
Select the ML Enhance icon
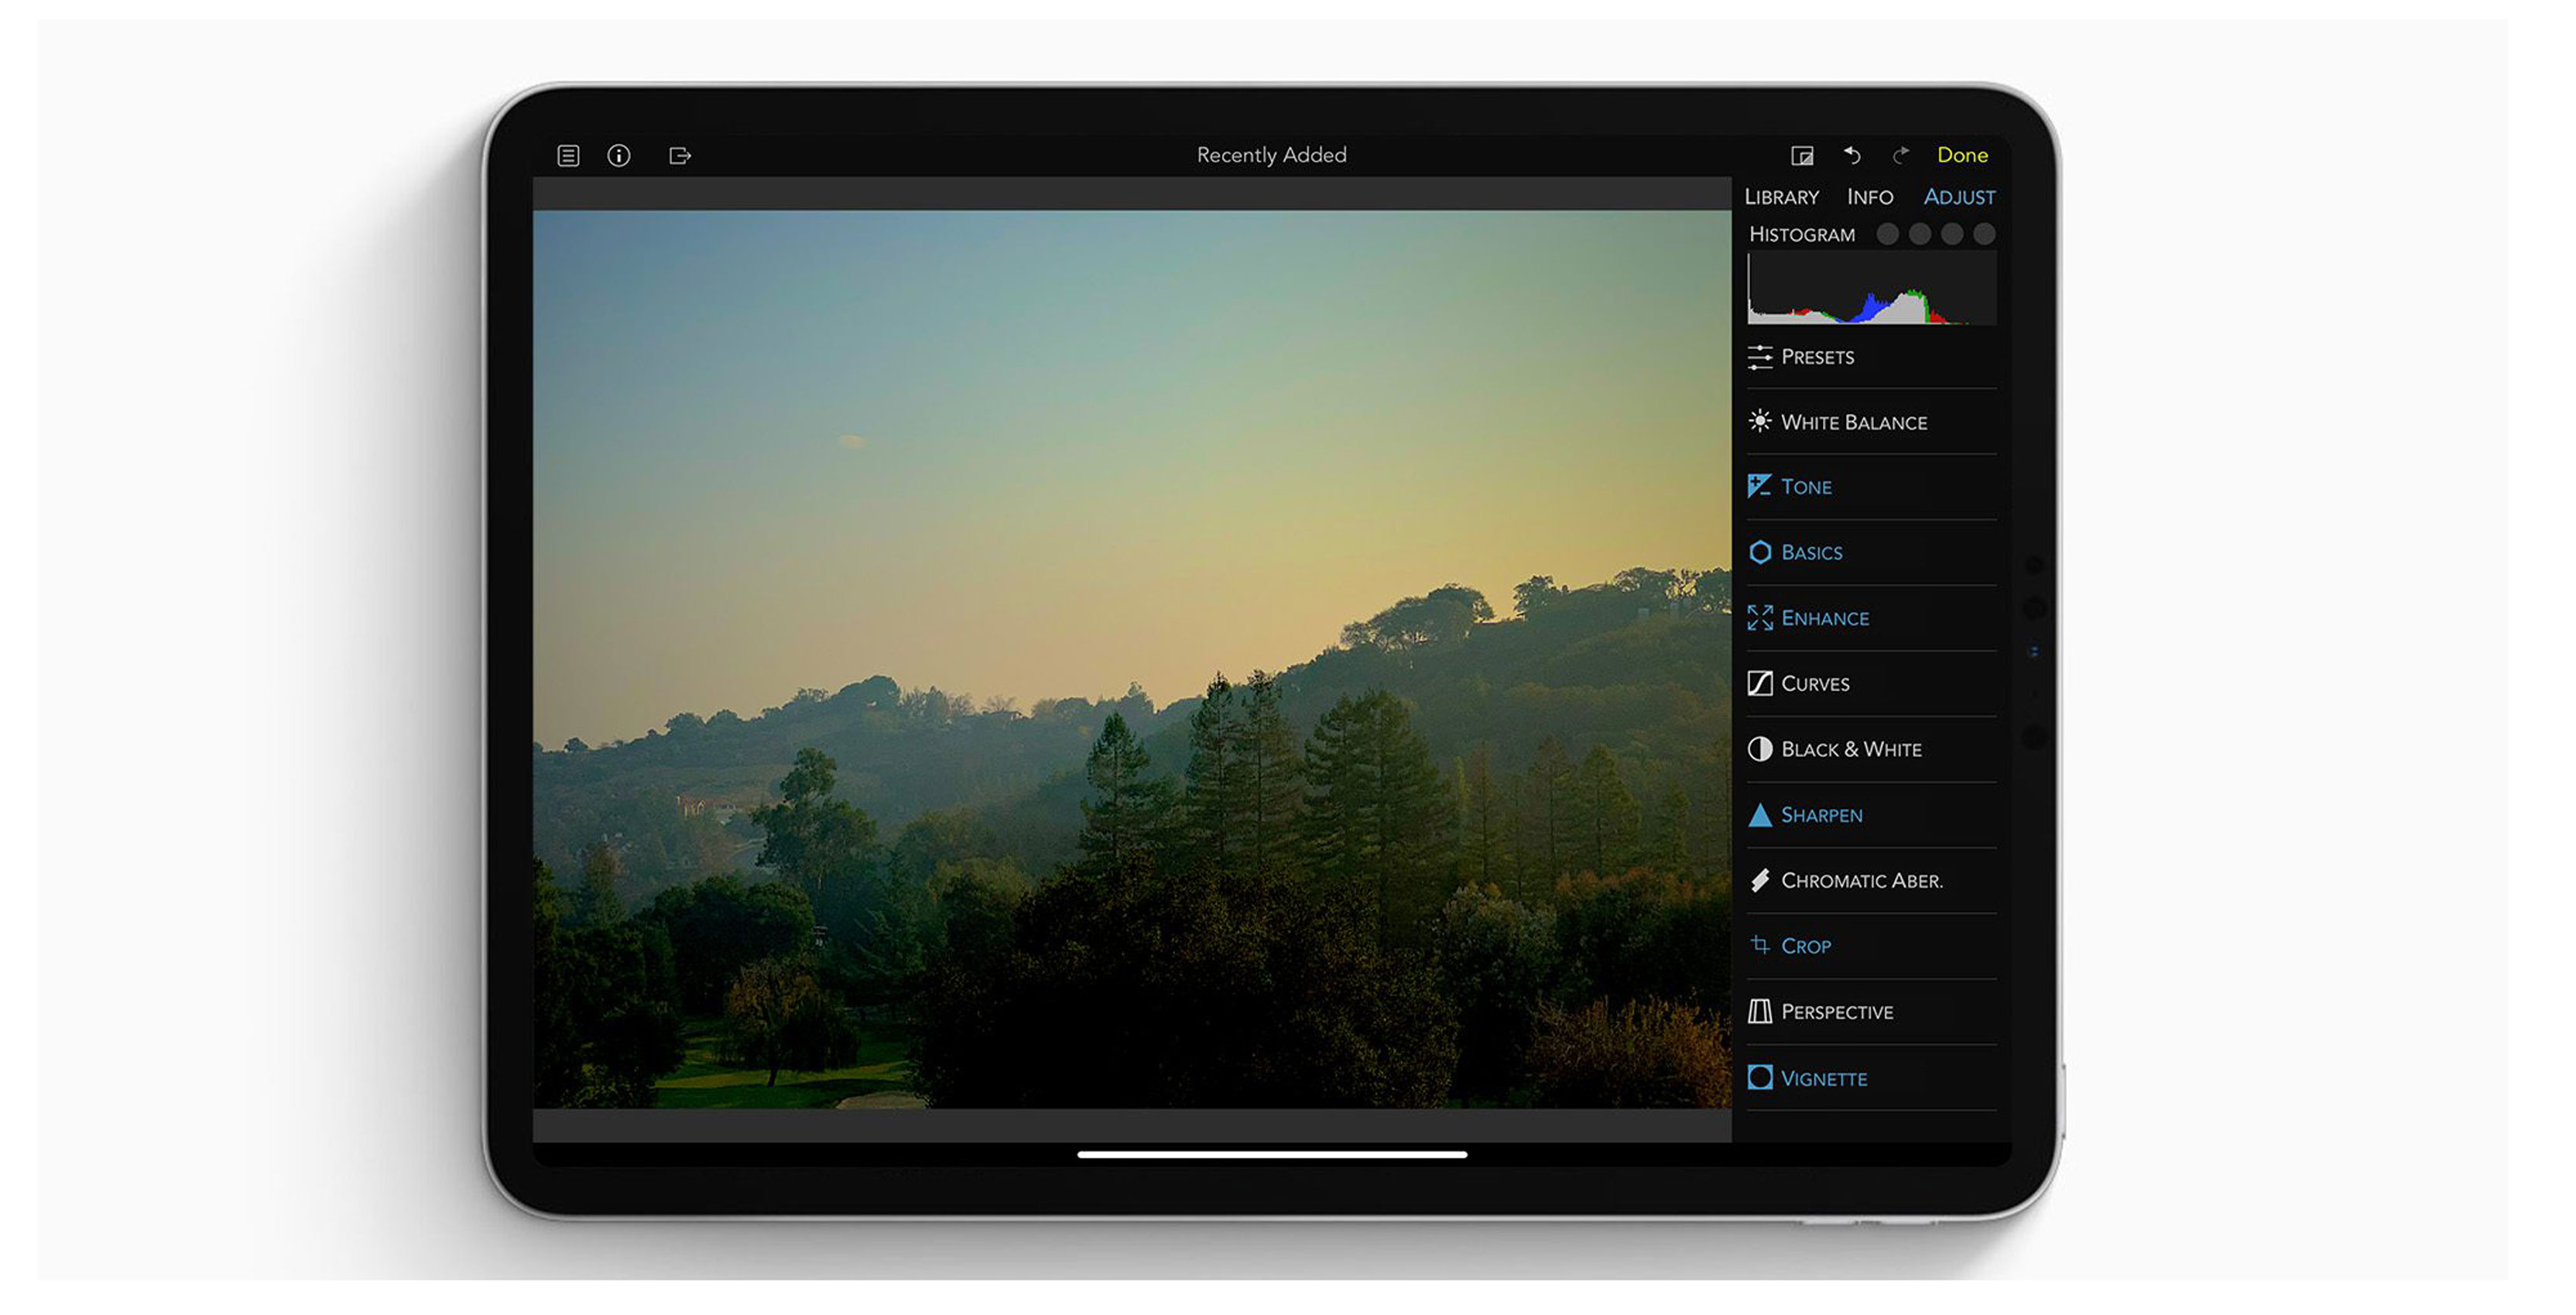1760,618
